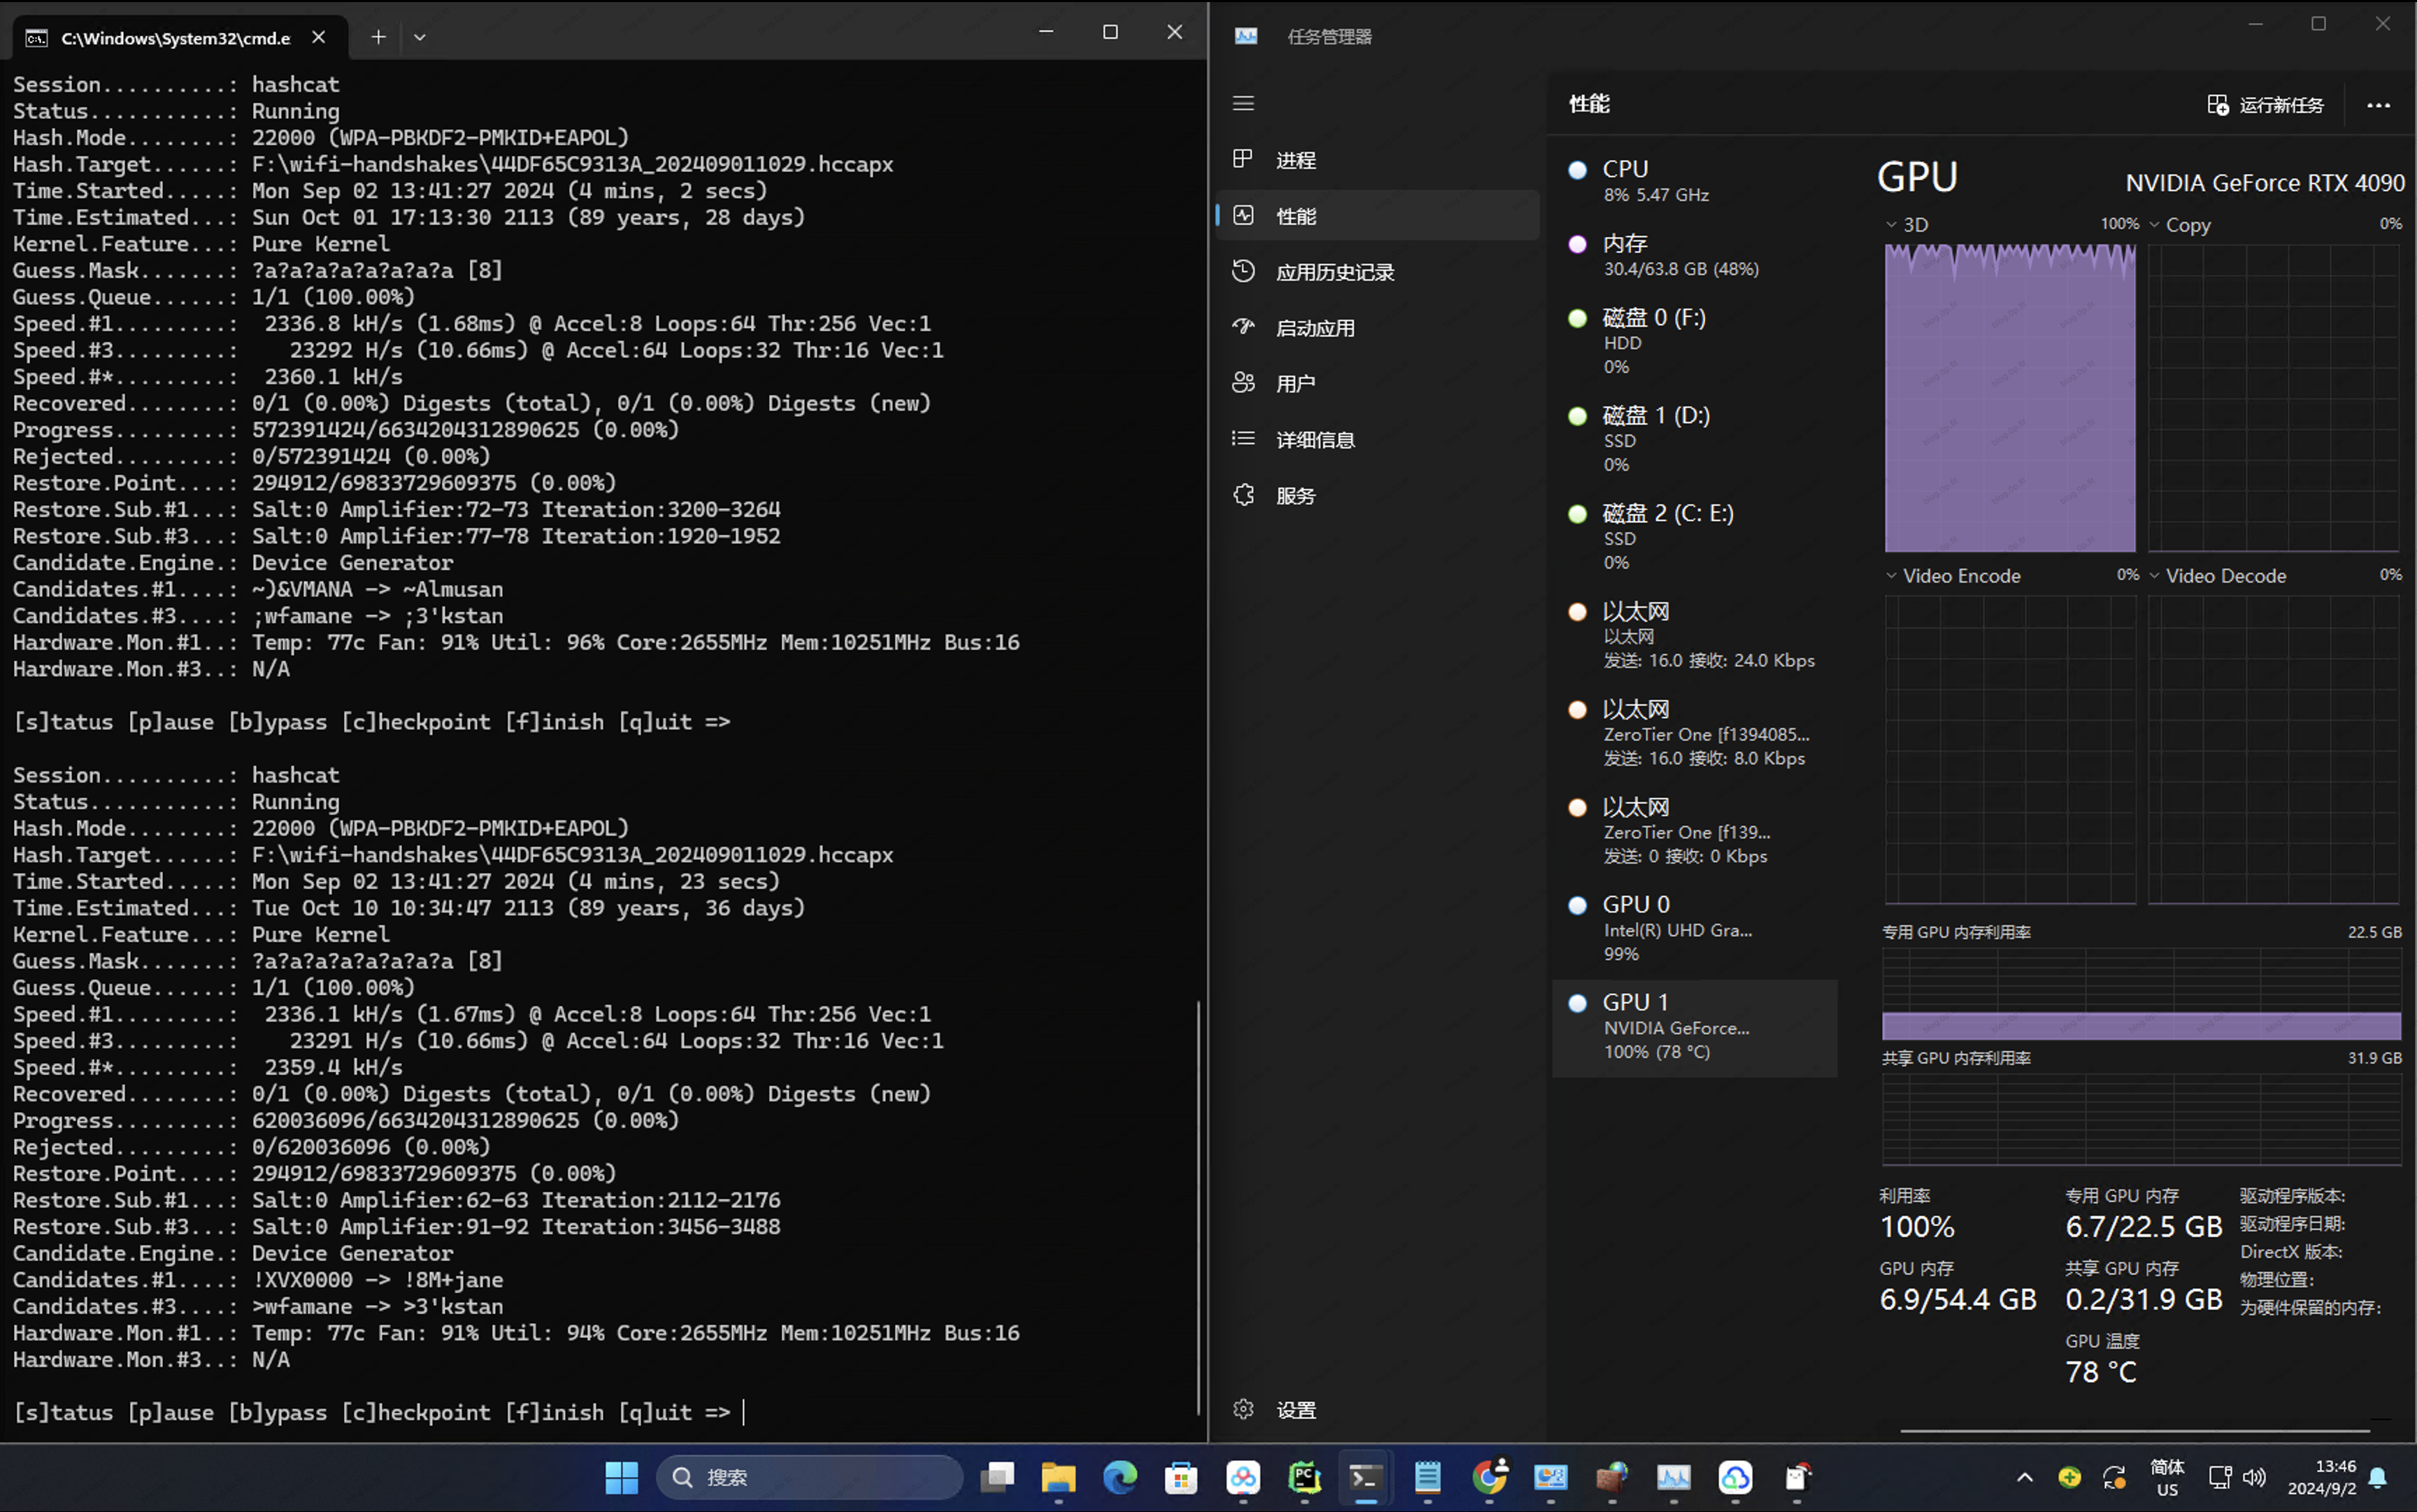
Task: Click the sync arrows tray icon
Action: click(x=2114, y=1477)
